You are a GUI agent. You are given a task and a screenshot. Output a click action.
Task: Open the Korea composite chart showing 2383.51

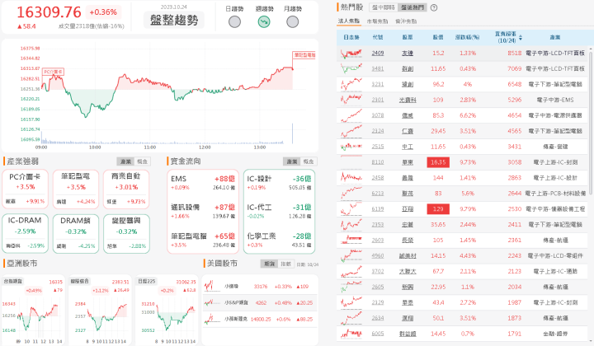[100, 310]
